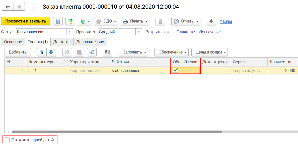The height and width of the screenshot is (144, 298).
Task: Save document with the floppy disk icon
Action: [58, 21]
